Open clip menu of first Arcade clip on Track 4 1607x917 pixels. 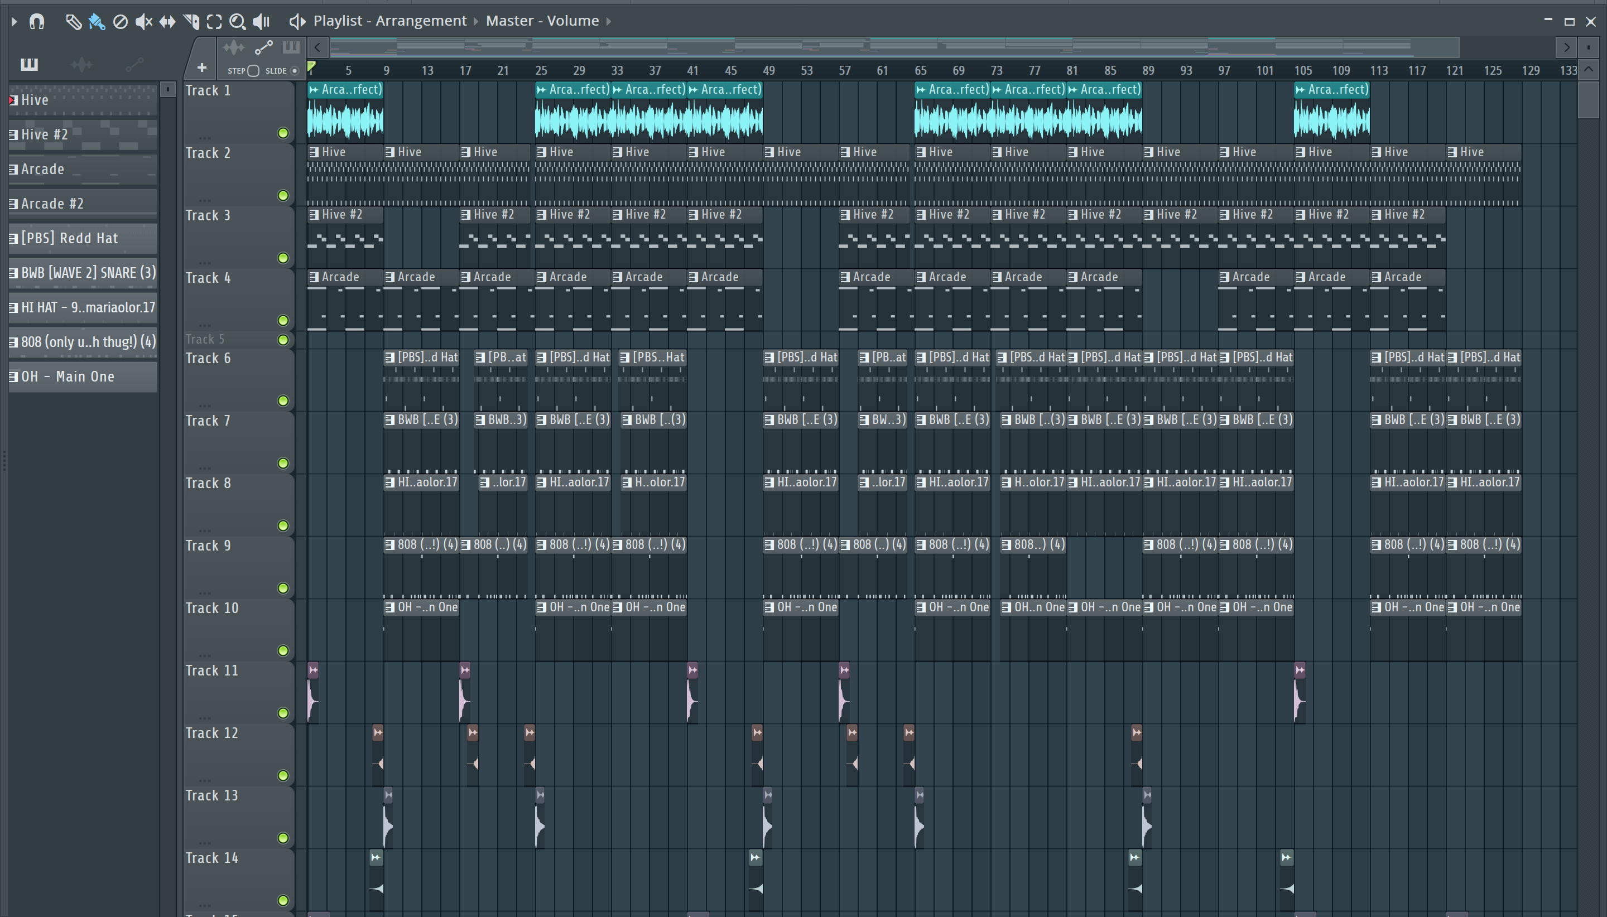(x=314, y=277)
